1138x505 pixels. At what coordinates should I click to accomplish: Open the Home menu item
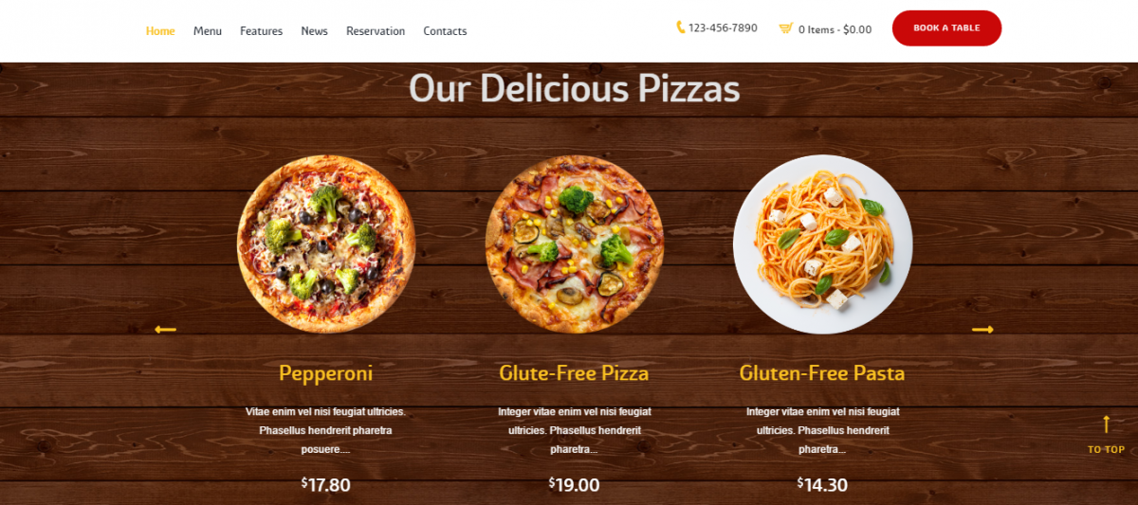(x=160, y=31)
